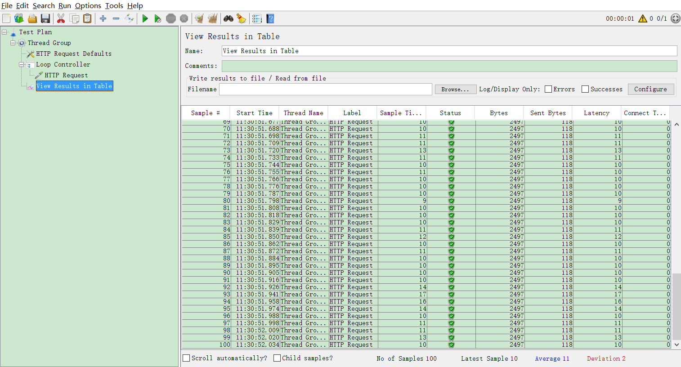Collapse the Test Plan tree node
The height and width of the screenshot is (367, 681).
[x=4, y=32]
